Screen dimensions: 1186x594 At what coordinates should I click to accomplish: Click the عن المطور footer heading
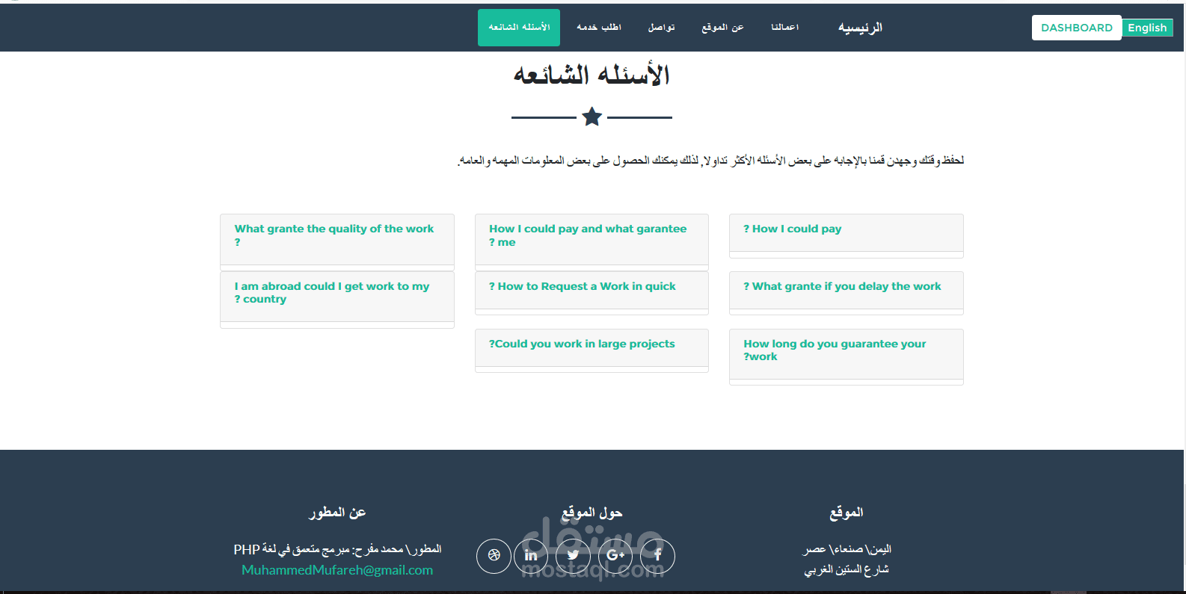[x=337, y=513]
